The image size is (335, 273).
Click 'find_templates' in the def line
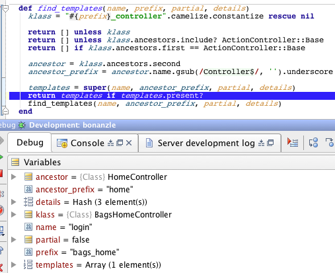(70, 9)
